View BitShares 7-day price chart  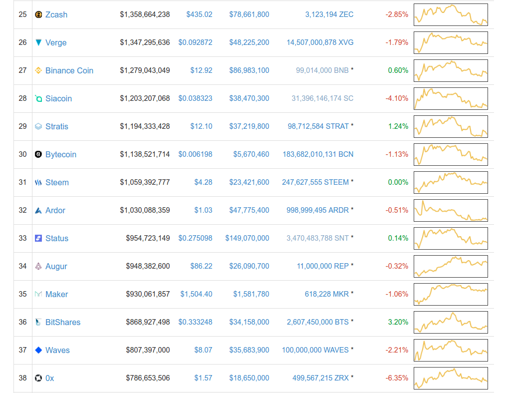[x=451, y=322]
